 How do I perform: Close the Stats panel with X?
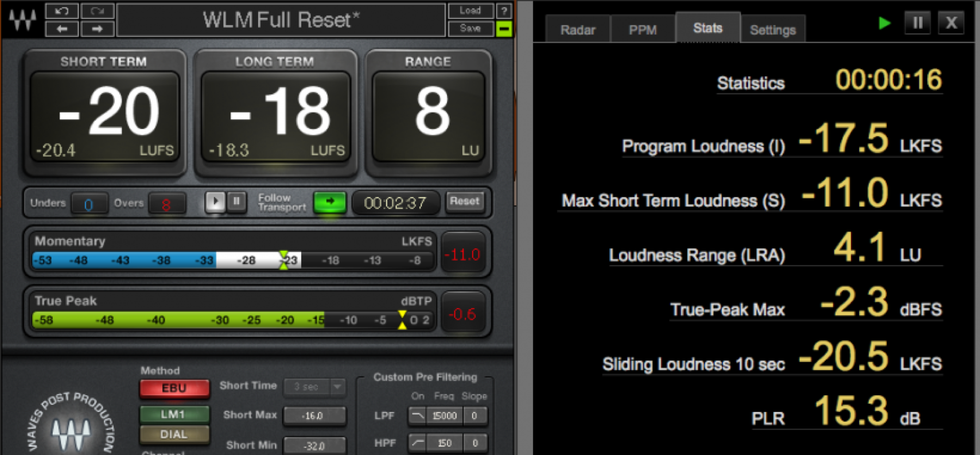pyautogui.click(x=951, y=23)
